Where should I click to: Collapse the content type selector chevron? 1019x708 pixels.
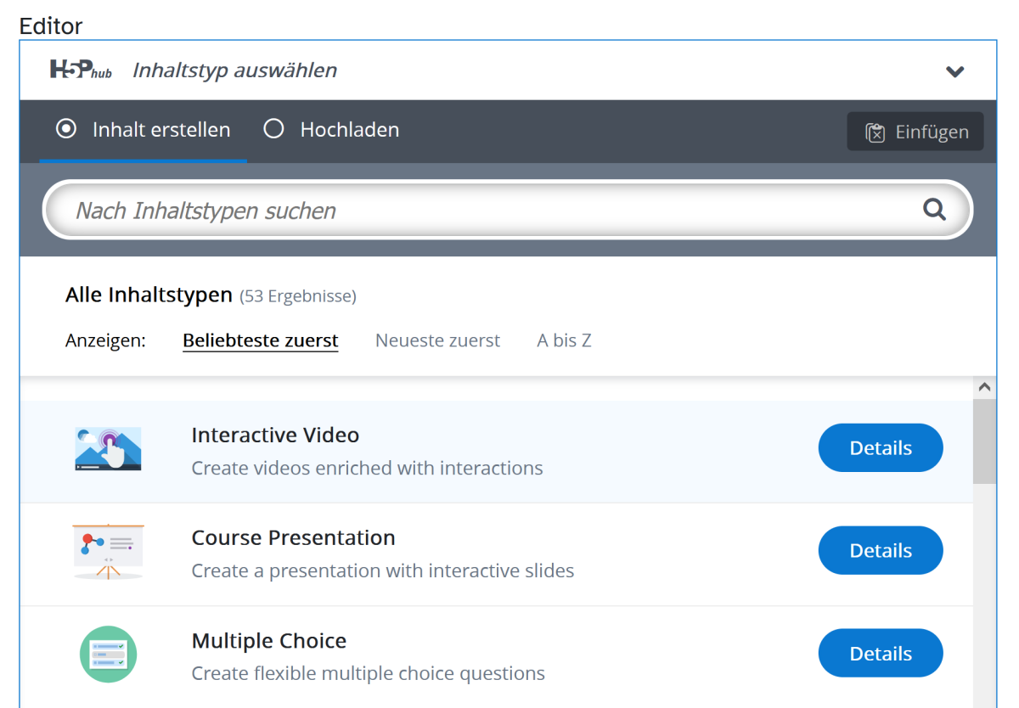coord(955,71)
